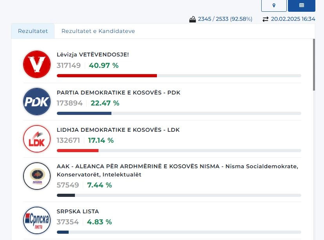
Task: Click vote count 132671
Action: 68,140
